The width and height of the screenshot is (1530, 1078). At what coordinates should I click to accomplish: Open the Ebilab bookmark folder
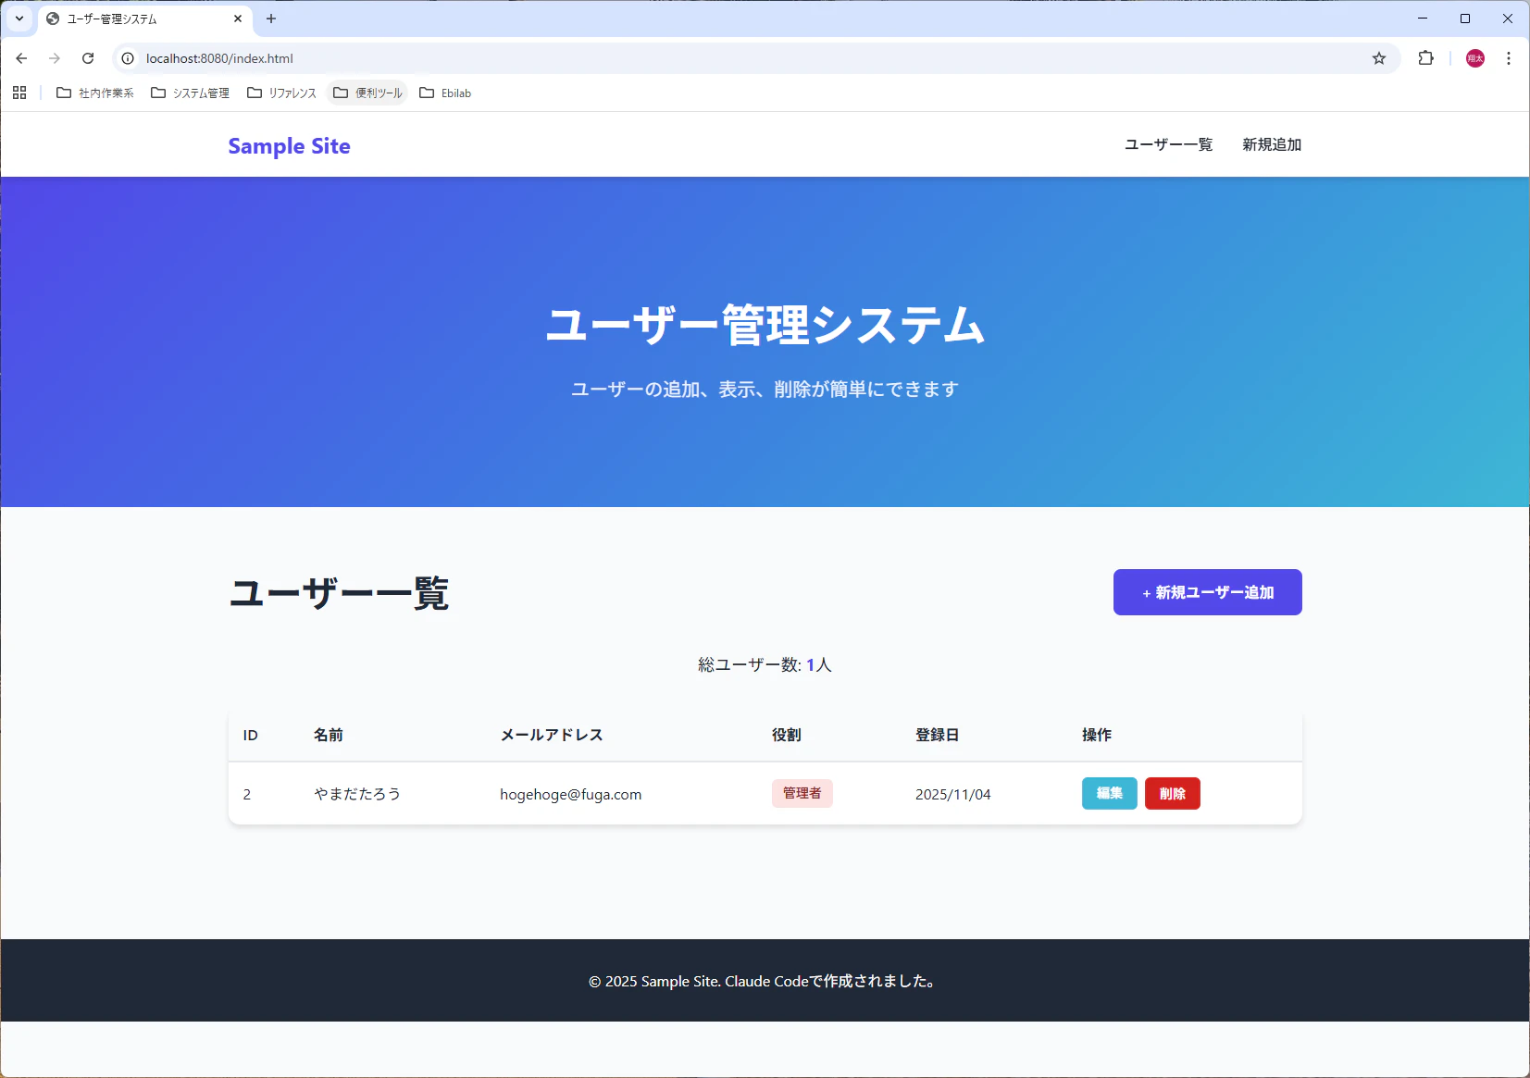(x=445, y=93)
